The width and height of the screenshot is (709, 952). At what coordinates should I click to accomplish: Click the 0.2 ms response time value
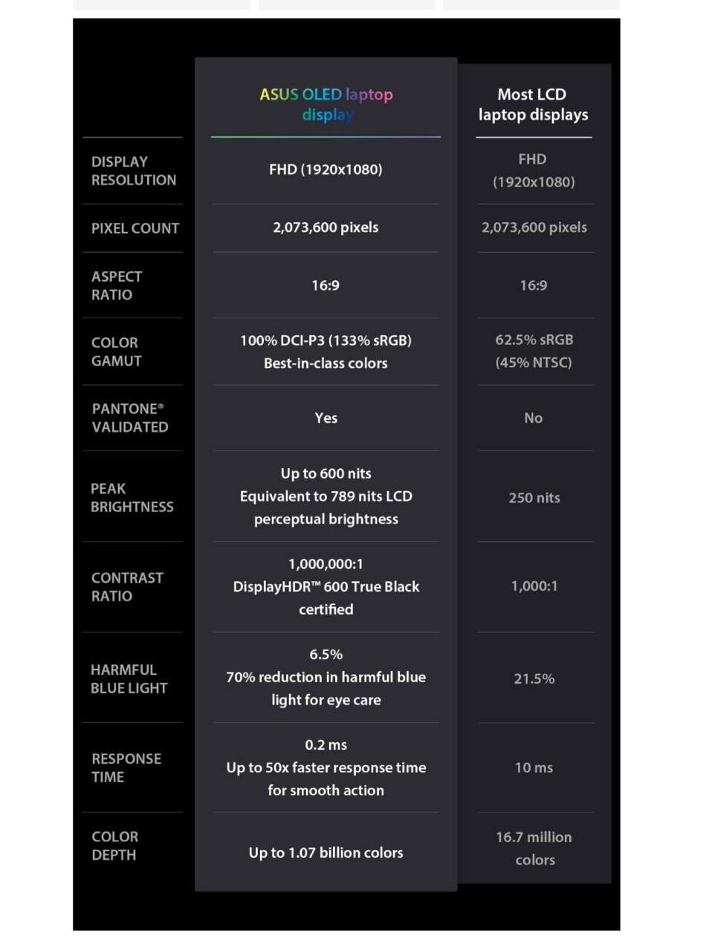click(x=326, y=745)
